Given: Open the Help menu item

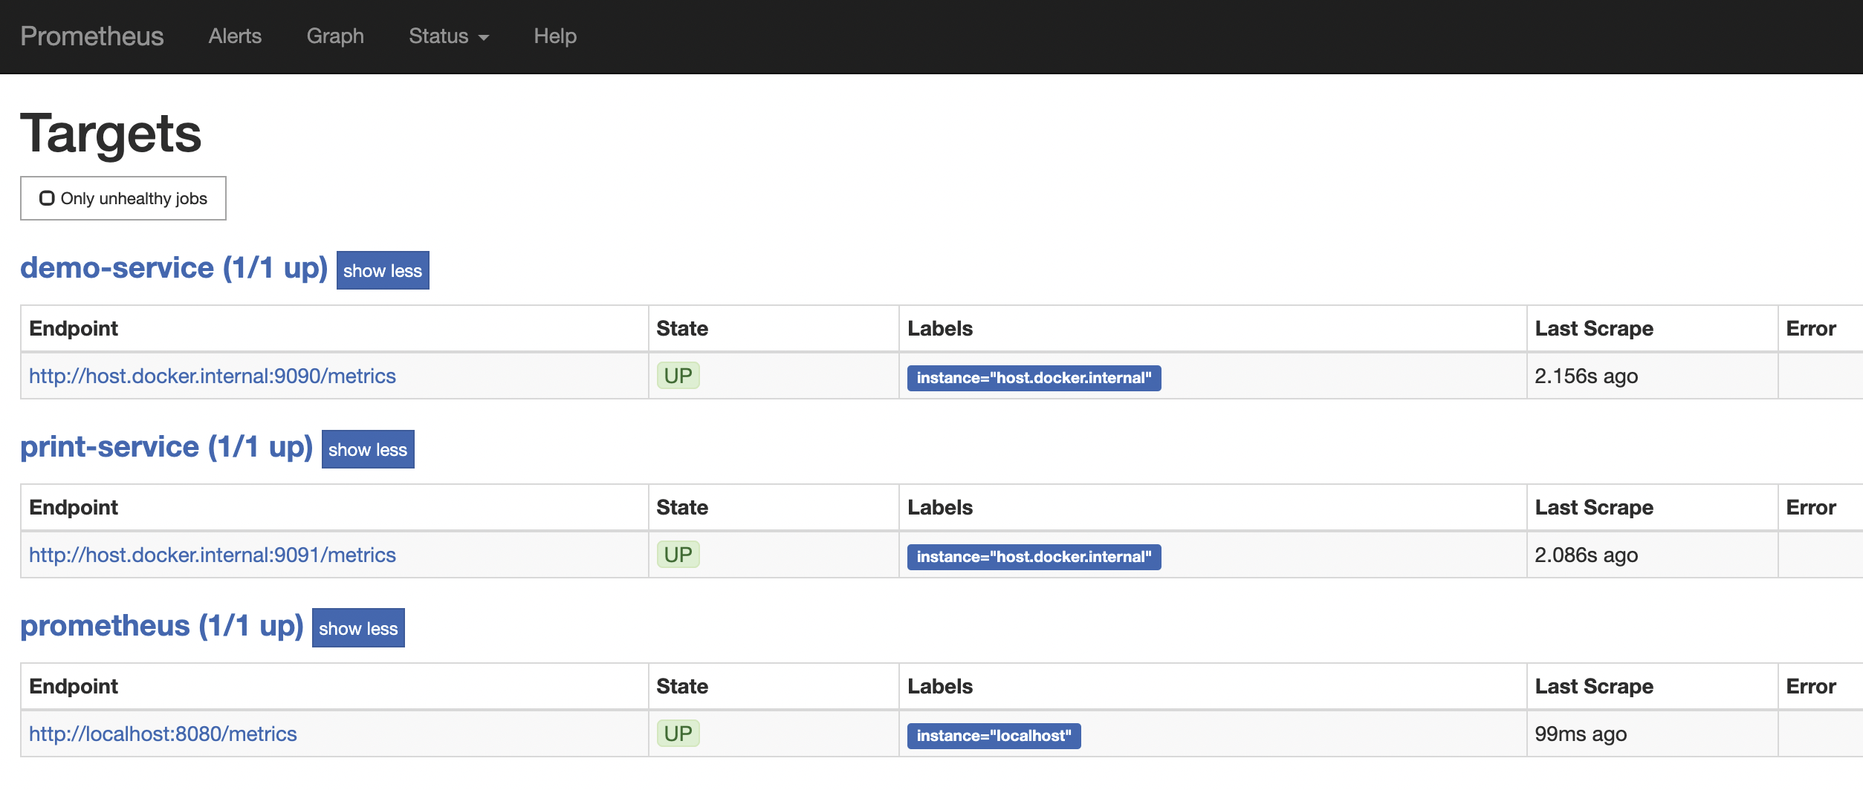Looking at the screenshot, I should click(555, 36).
